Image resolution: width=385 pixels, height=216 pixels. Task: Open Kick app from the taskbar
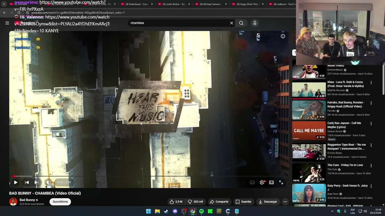point(210,211)
